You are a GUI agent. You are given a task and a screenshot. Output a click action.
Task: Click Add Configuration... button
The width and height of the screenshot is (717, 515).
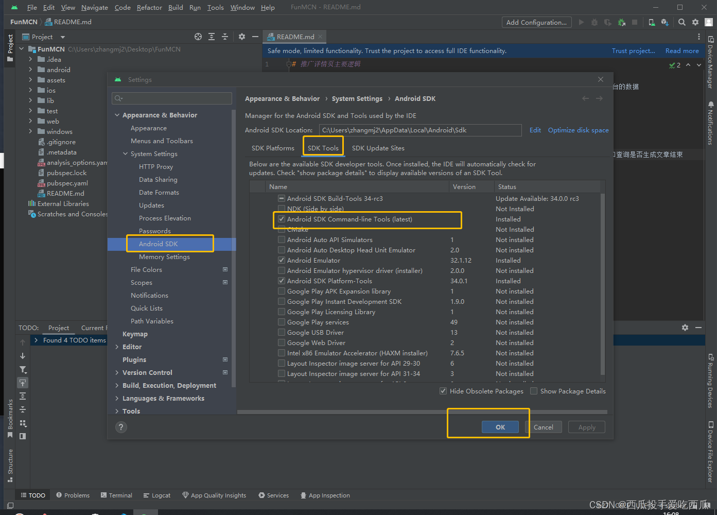pos(536,22)
